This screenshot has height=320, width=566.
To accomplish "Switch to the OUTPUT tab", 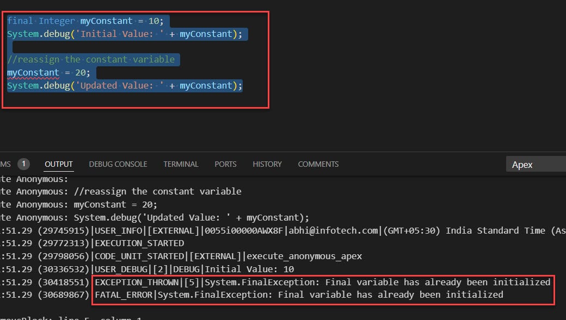I will [x=58, y=164].
